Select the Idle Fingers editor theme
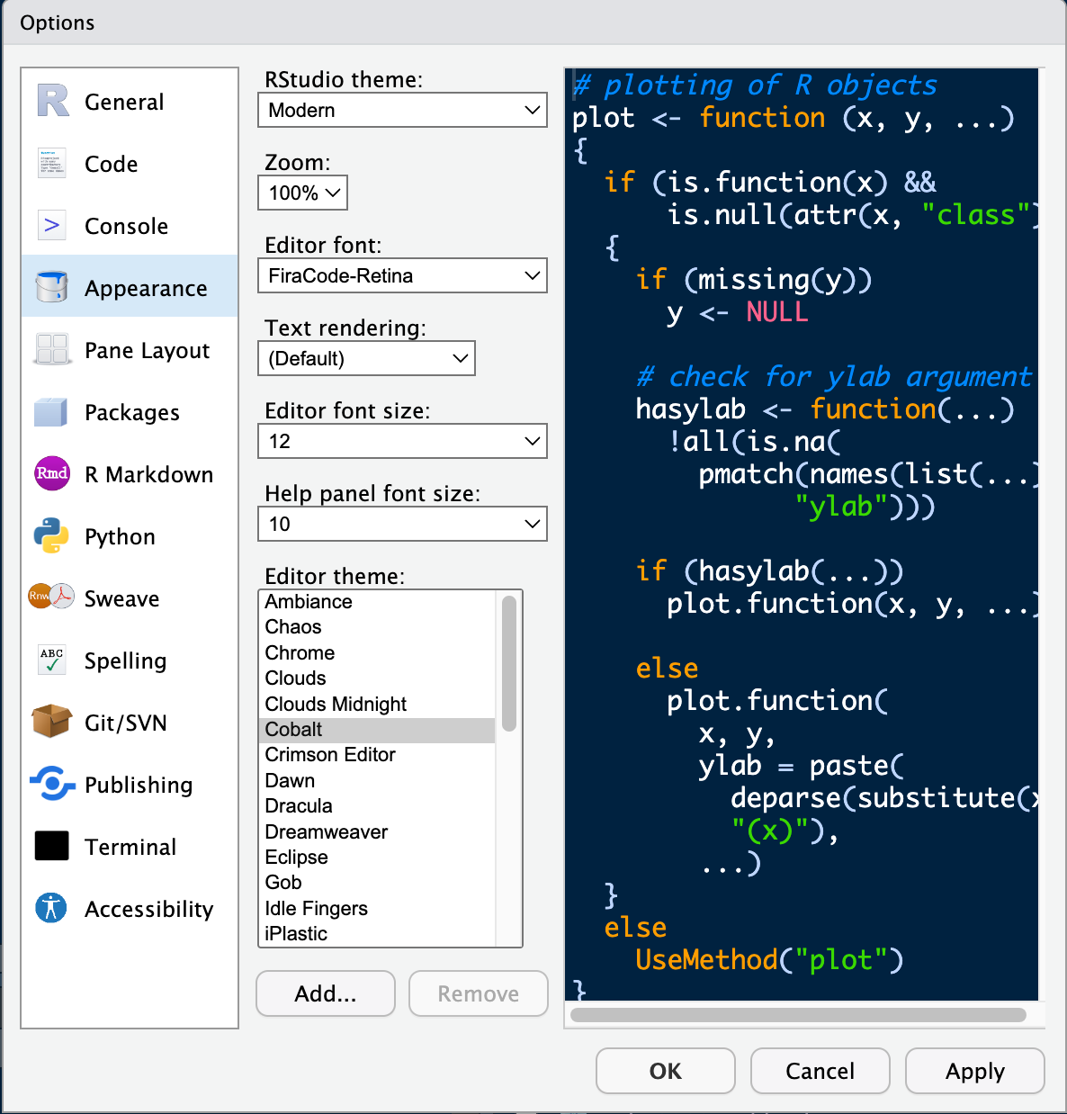This screenshot has height=1114, width=1067. [x=377, y=908]
